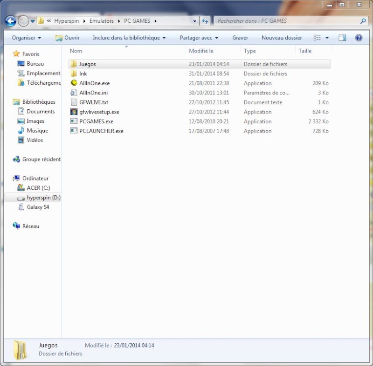Select the gfwlivesetup.exe icon
The width and height of the screenshot is (373, 366).
(74, 112)
